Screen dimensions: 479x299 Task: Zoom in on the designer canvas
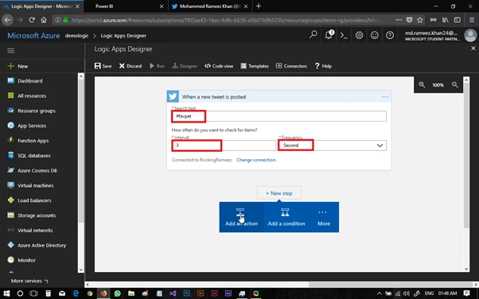[x=422, y=85]
